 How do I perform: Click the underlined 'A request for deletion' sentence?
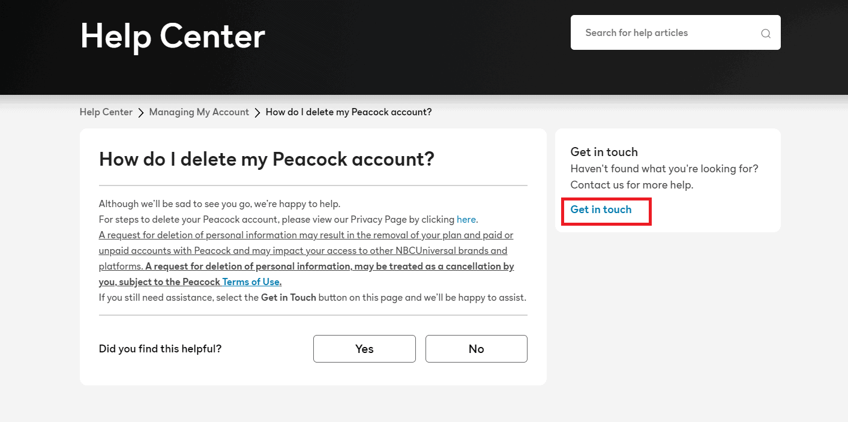coord(306,250)
